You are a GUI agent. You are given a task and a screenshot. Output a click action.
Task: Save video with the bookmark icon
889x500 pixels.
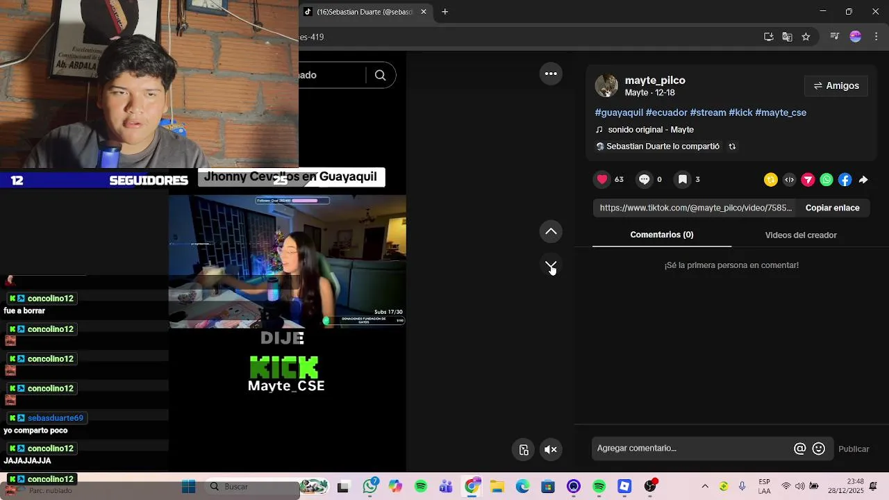click(683, 179)
